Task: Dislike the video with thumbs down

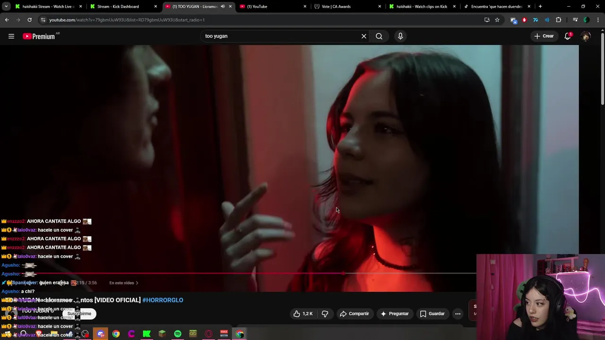Action: [325, 314]
